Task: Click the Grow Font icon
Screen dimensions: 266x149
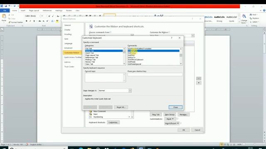Action: (x=49, y=16)
